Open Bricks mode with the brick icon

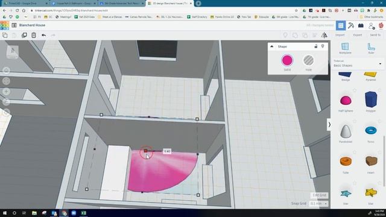point(361,25)
